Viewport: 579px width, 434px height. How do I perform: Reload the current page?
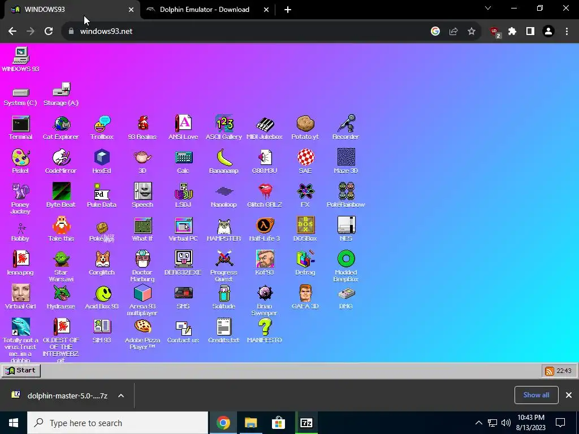point(49,32)
